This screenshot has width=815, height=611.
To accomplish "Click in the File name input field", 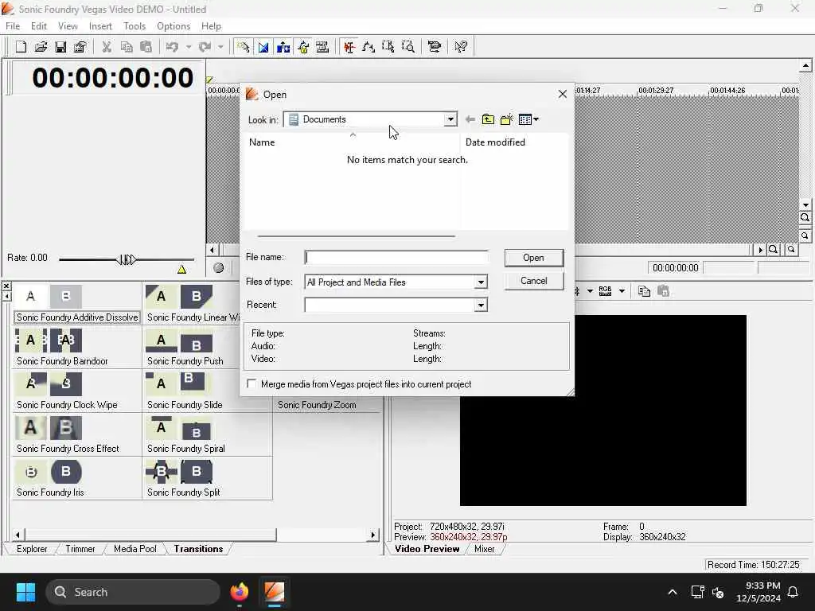I will 396,258.
